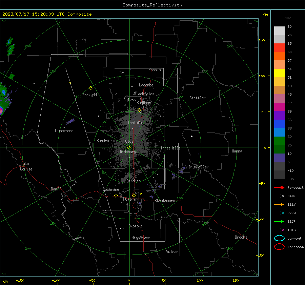Select the green 20-30 dBZ color swatch
The height and width of the screenshot is (285, 305).
[x=279, y=141]
